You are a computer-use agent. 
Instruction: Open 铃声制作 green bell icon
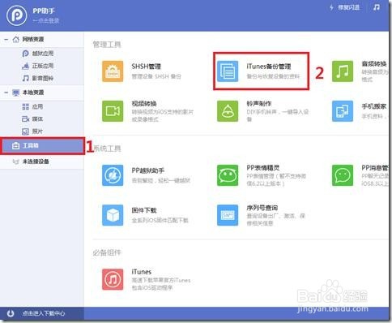click(x=228, y=111)
